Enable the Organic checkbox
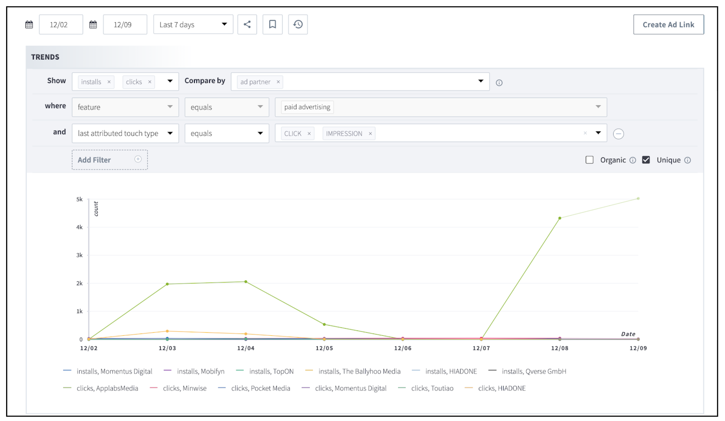725x421 pixels. pos(590,160)
